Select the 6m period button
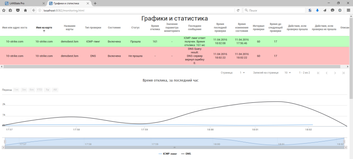 pos(31,90)
